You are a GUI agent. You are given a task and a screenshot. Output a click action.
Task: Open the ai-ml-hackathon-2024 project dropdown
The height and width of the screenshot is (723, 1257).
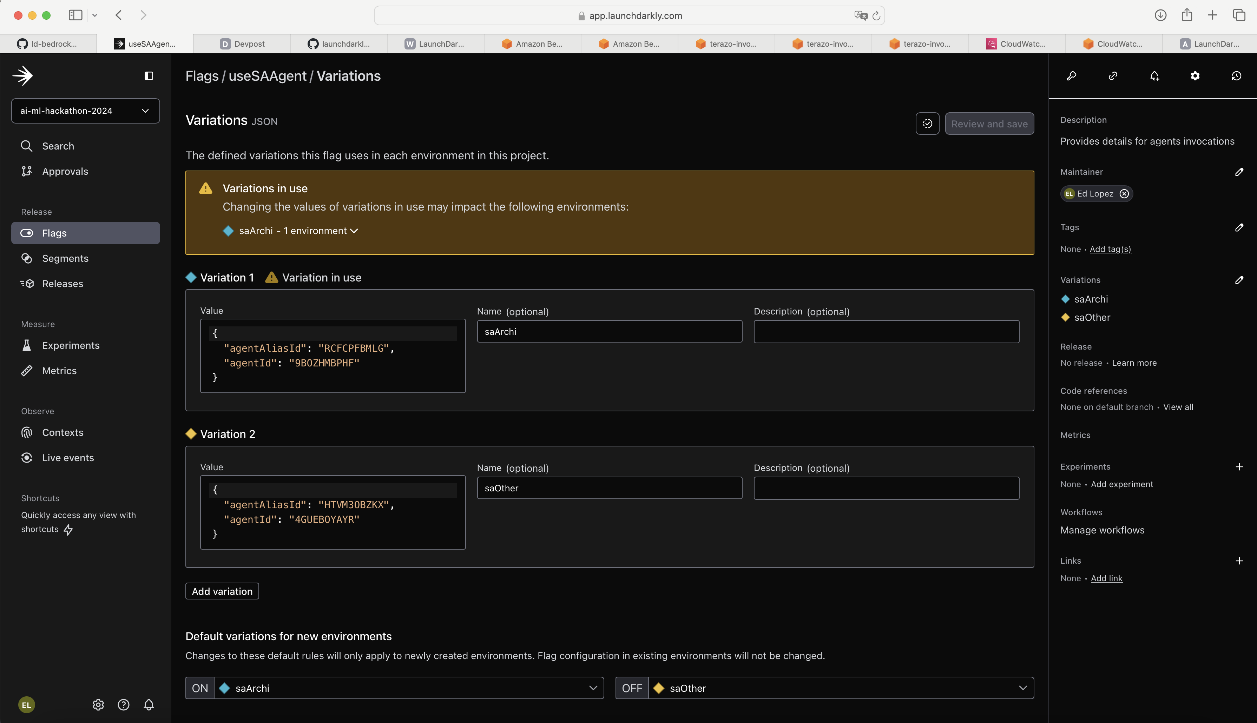tap(85, 111)
